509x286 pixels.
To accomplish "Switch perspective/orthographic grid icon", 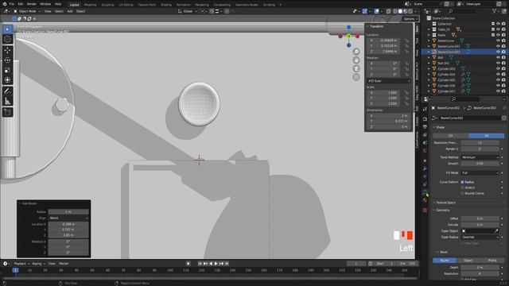I will click(x=356, y=77).
